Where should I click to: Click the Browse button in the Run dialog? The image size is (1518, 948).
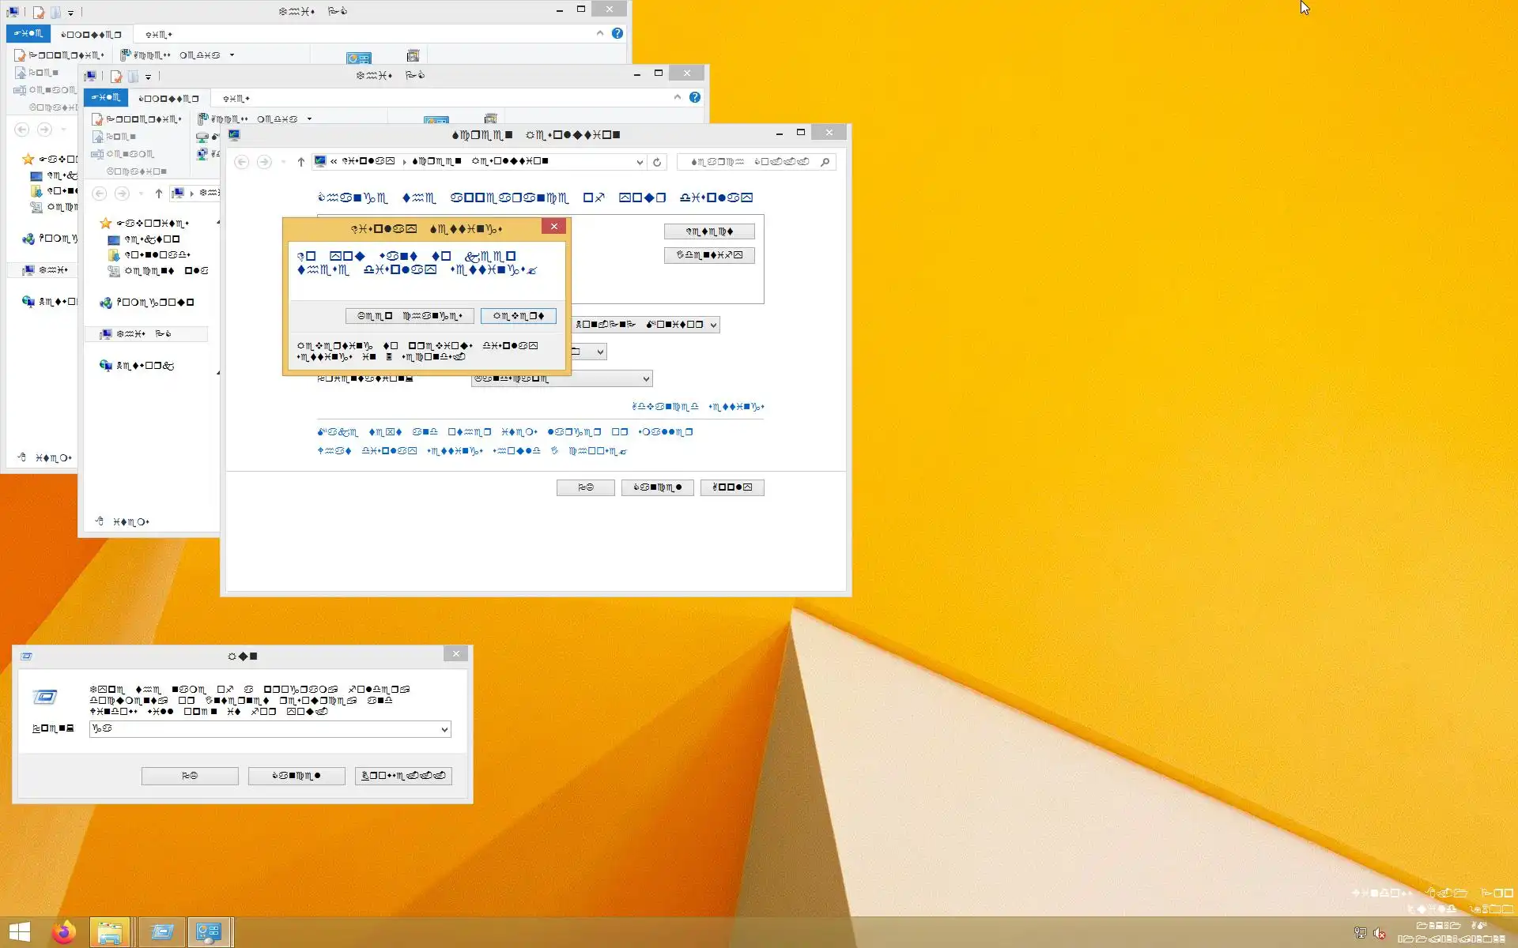click(x=403, y=776)
